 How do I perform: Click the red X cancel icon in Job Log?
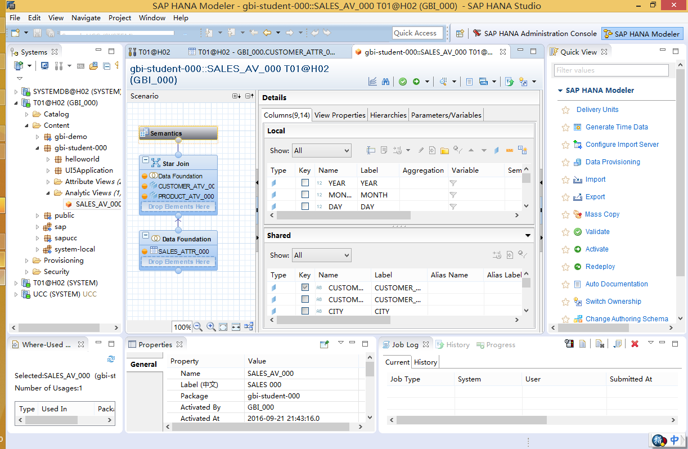(635, 344)
